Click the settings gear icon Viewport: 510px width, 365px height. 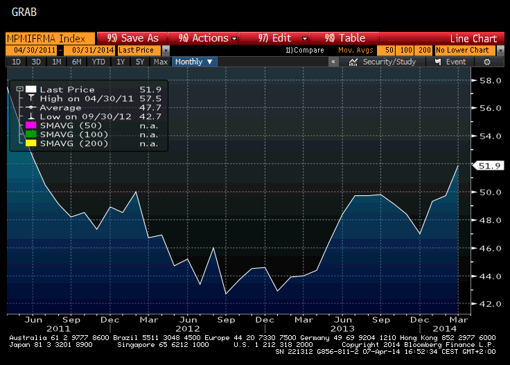487,62
